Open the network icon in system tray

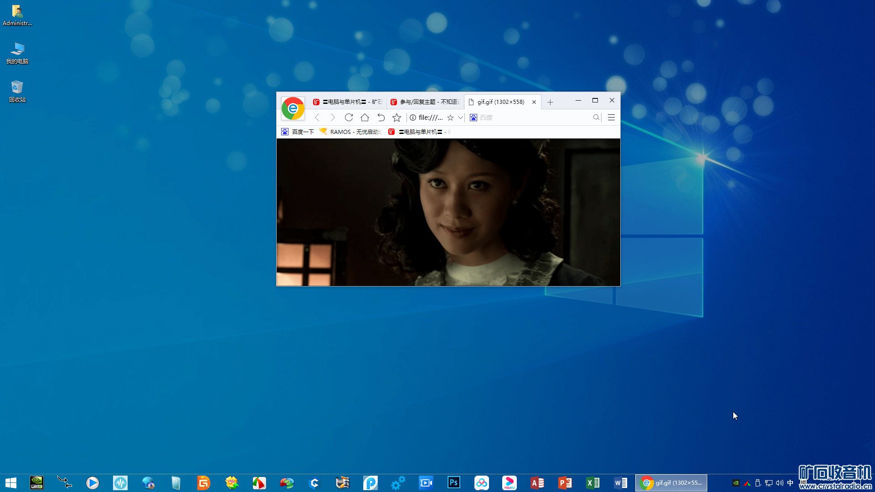pos(769,483)
